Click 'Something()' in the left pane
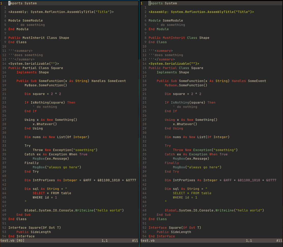The image size is (283, 247). tap(66, 120)
